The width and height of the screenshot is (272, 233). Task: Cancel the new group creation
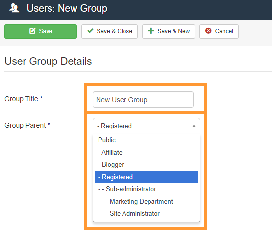219,31
